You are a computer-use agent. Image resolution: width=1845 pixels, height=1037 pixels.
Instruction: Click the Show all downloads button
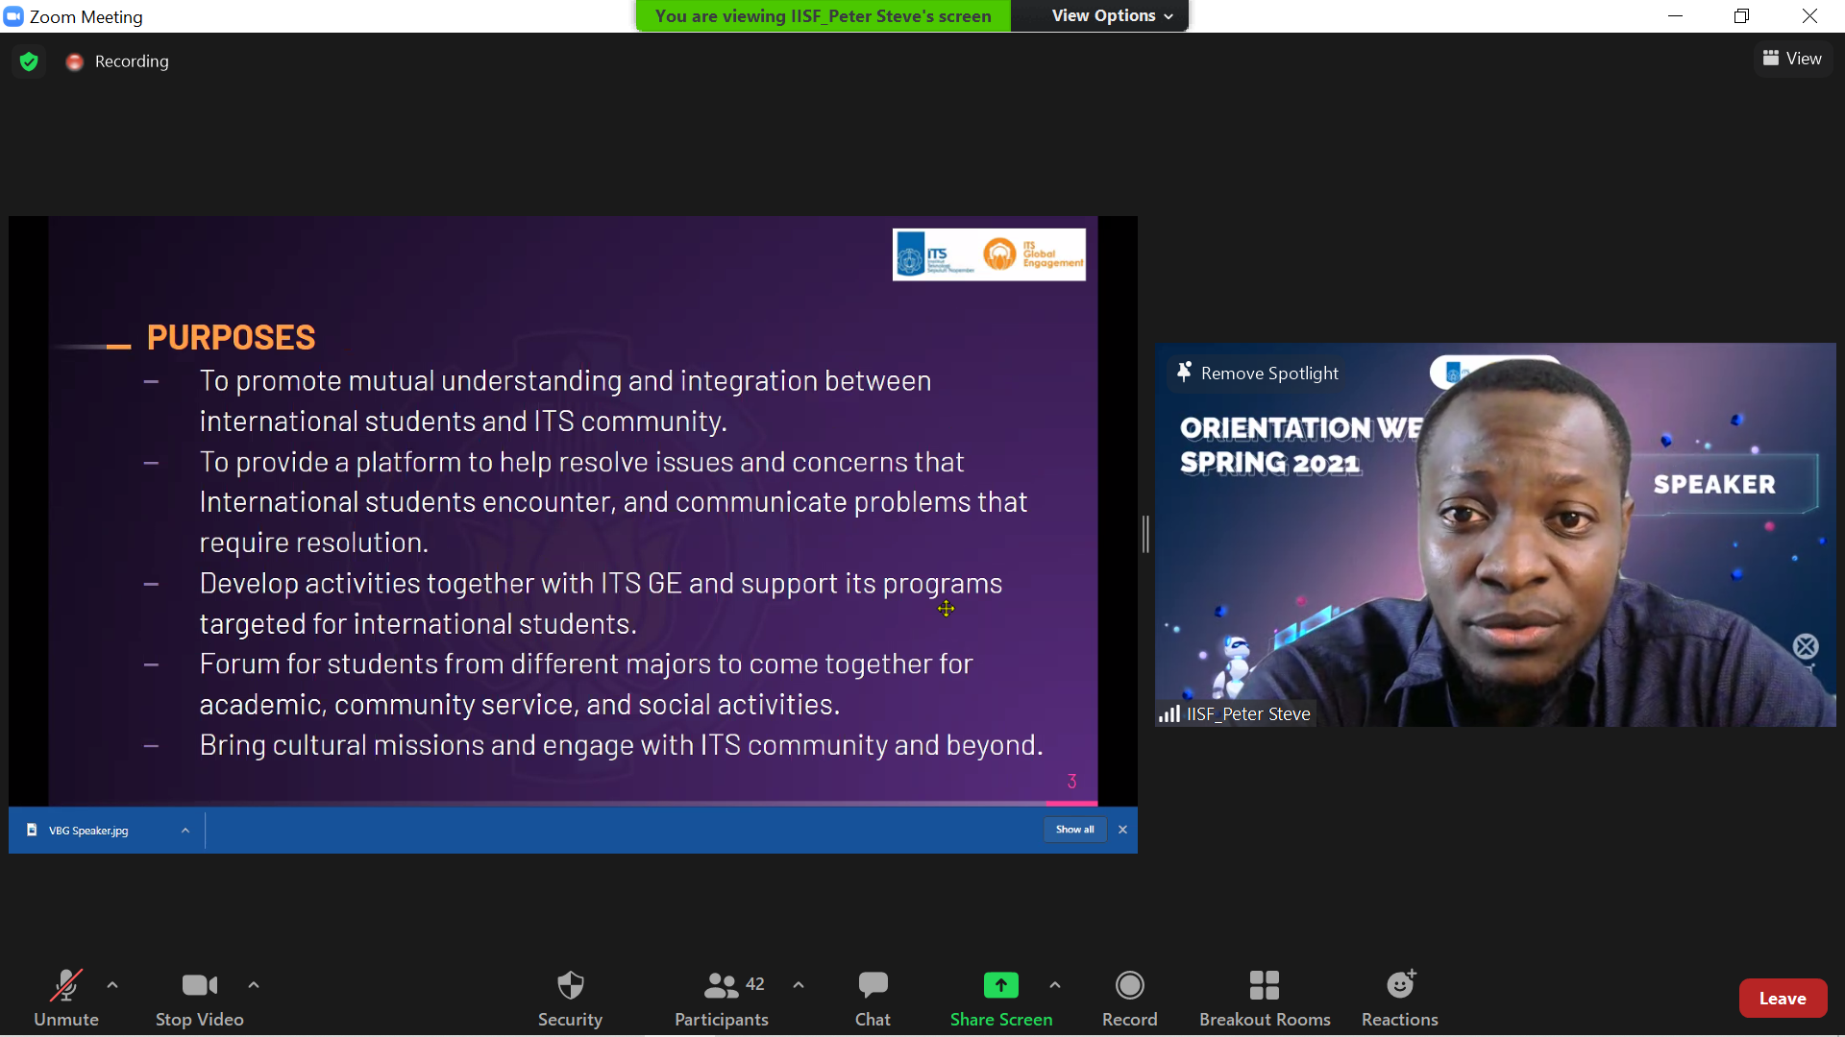pos(1074,830)
